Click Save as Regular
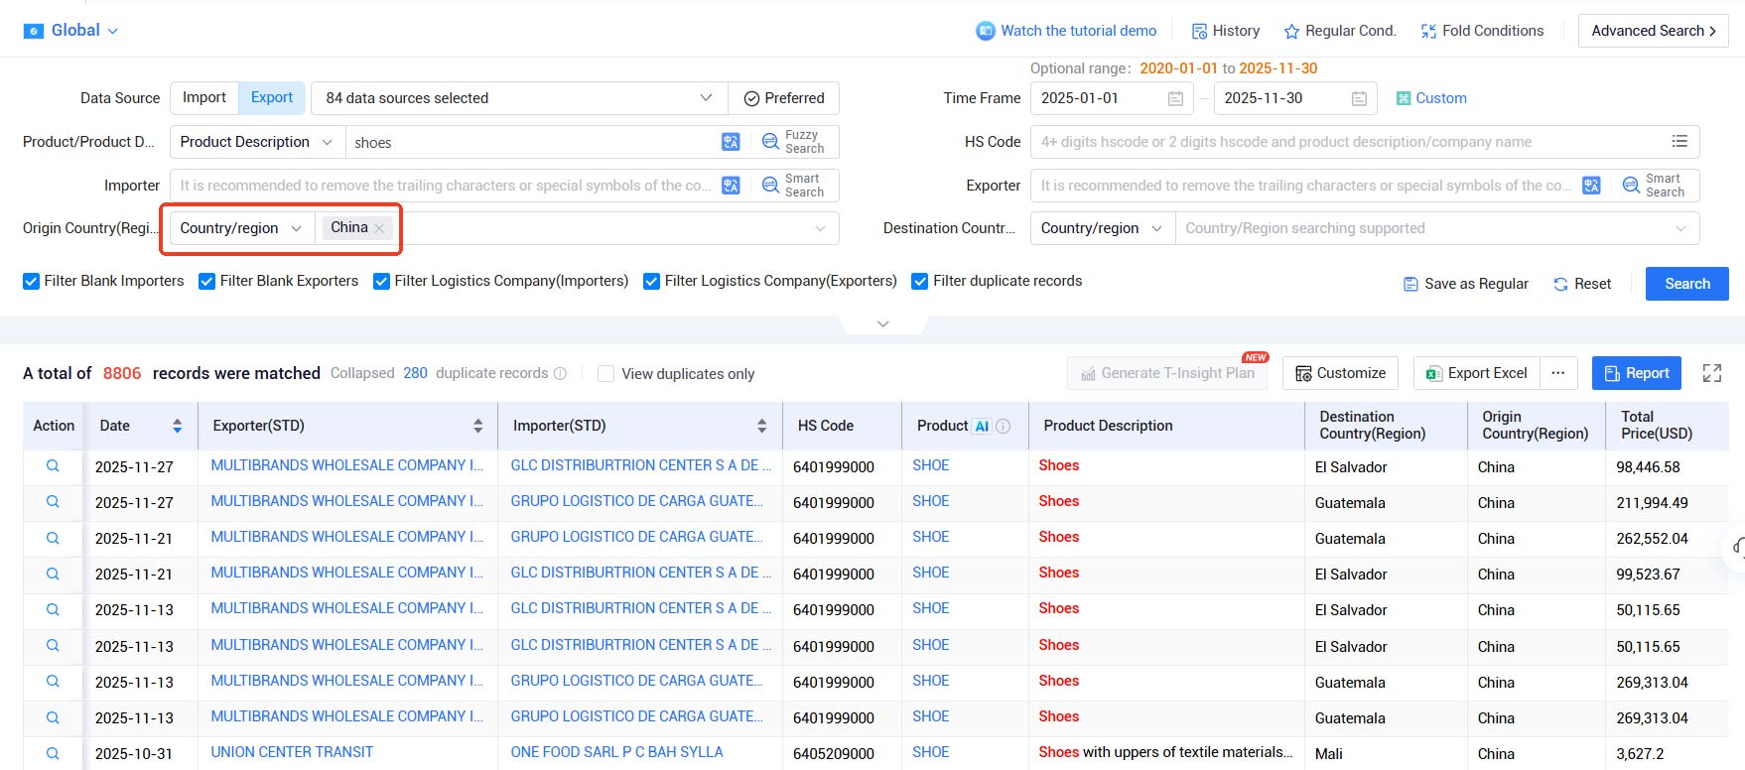The width and height of the screenshot is (1745, 770). (x=1466, y=284)
